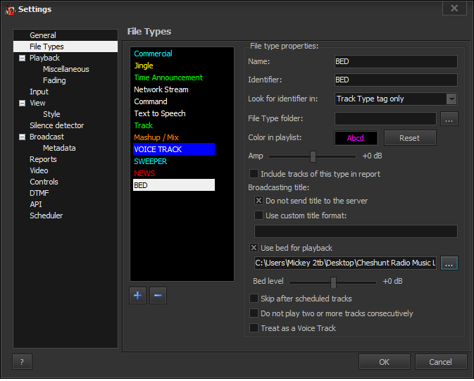This screenshot has width=474, height=381.
Task: Click the Identifier input field
Action: coord(396,80)
